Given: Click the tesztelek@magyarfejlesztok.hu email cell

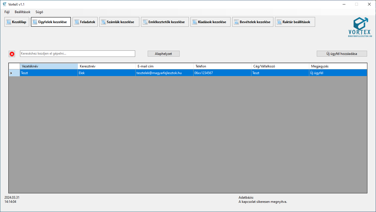Looking at the screenshot, I should [x=164, y=73].
